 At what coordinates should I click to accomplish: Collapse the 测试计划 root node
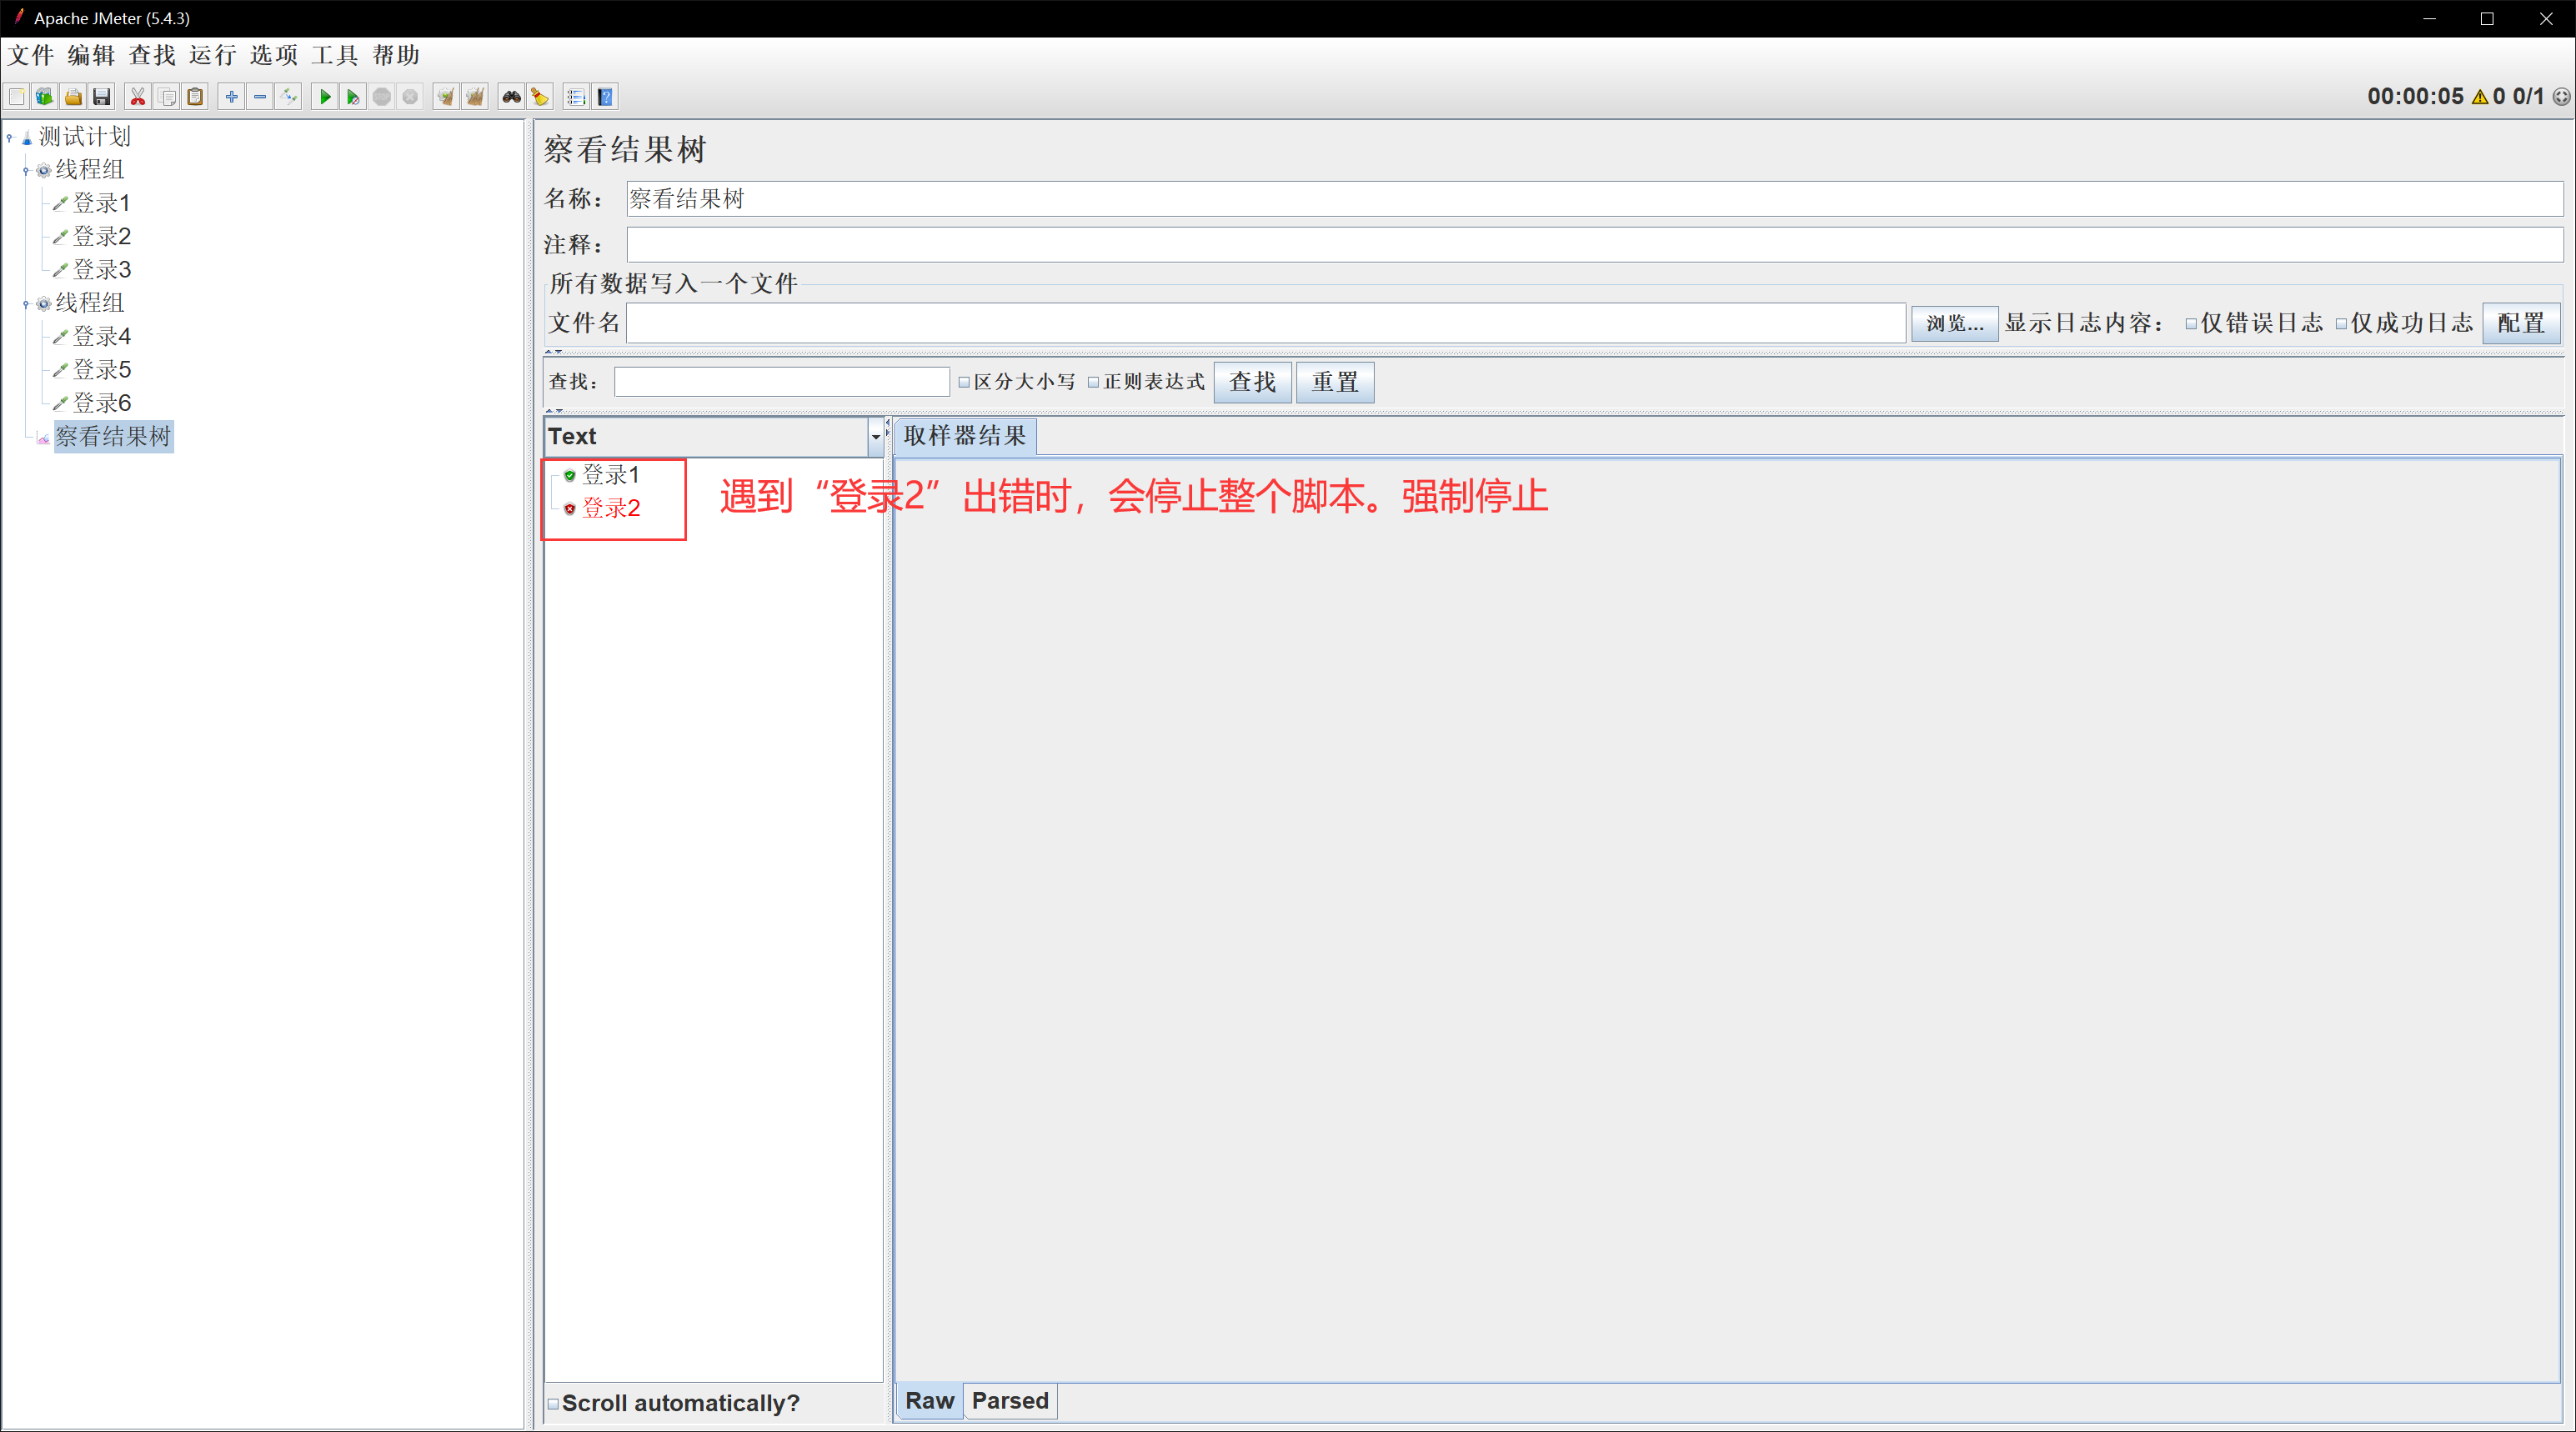coord(10,137)
